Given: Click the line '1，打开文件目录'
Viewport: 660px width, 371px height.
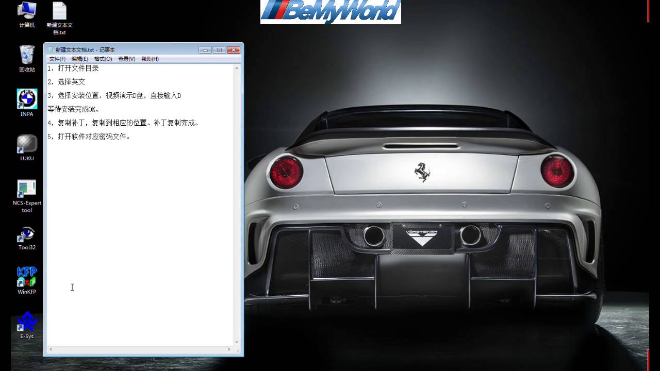Looking at the screenshot, I should coord(73,68).
